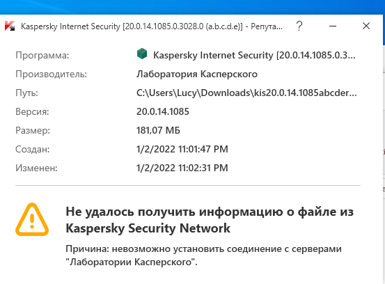
Task: Click the version value 20.0.14.1085
Action: [163, 111]
